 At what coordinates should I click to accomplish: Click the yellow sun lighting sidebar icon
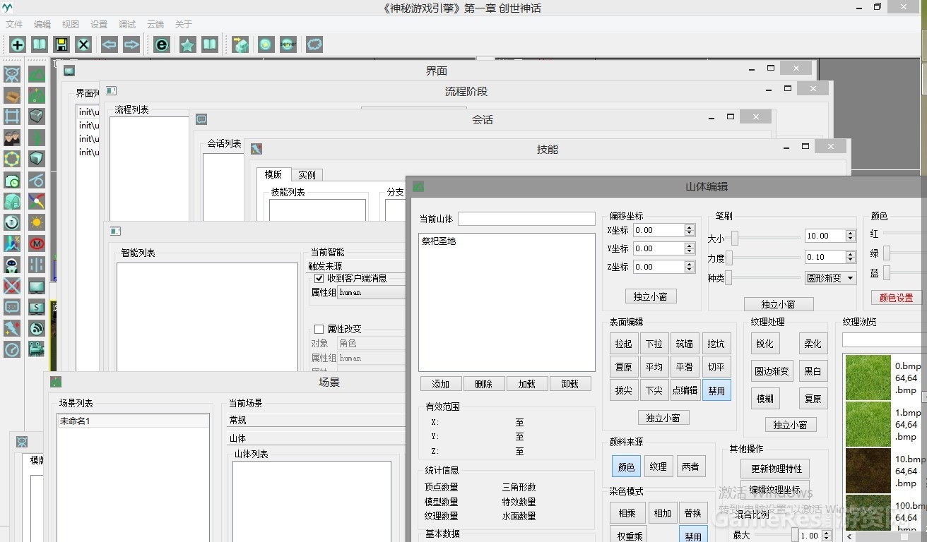coord(37,222)
